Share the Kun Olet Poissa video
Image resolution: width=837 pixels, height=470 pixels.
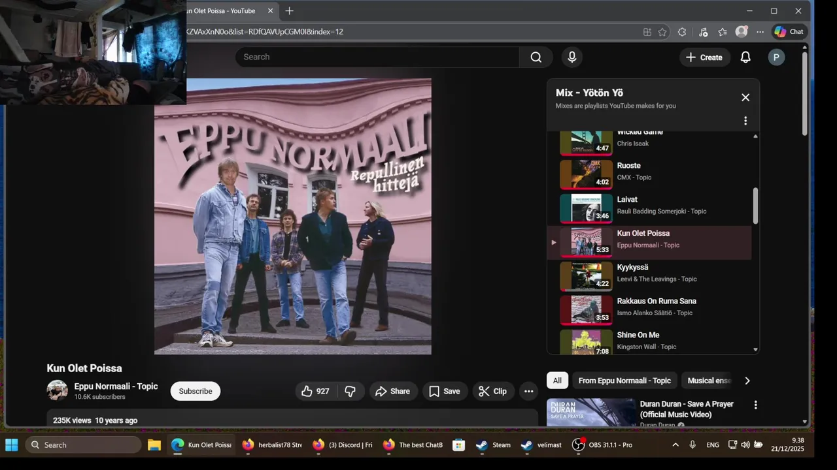coord(393,391)
